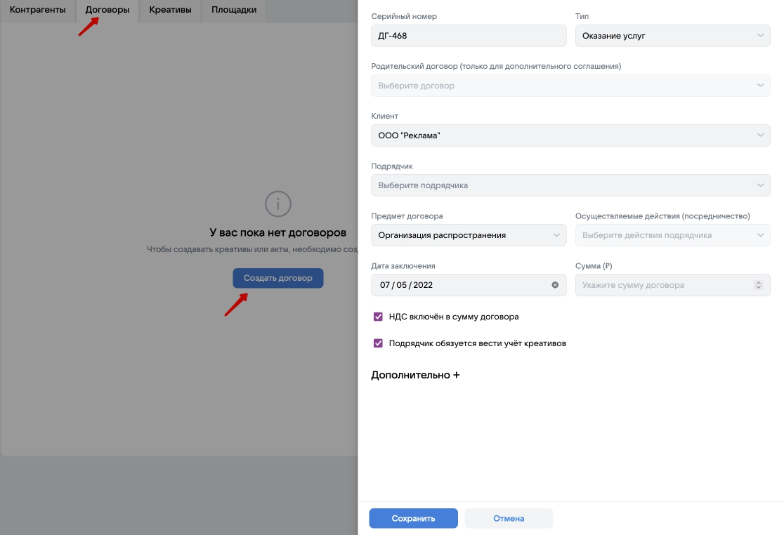The height and width of the screenshot is (535, 784).
Task: Click the info circle icon
Action: tap(278, 204)
